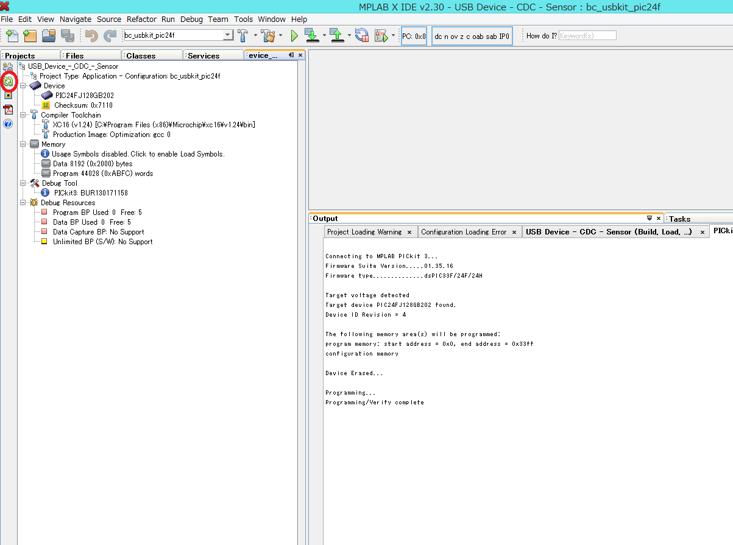Close the Project Loading Warning tab
The height and width of the screenshot is (545, 733).
(409, 232)
